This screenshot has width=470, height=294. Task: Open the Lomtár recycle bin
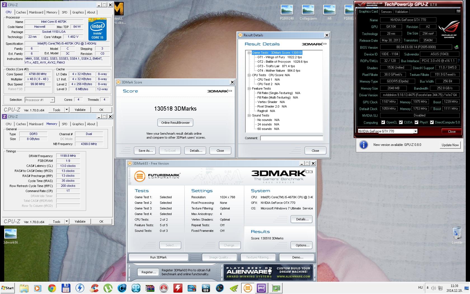(457, 235)
